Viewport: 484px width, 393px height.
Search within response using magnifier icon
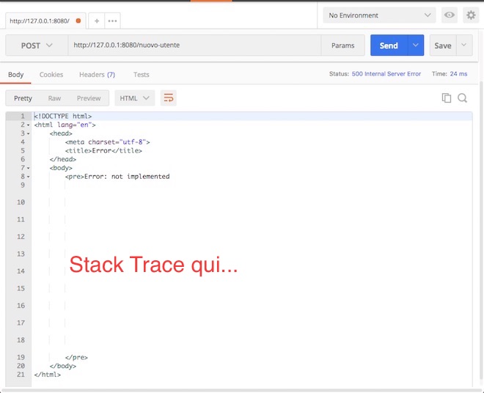[463, 98]
